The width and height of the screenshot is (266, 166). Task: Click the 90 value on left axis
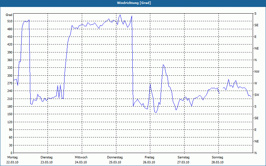coord(11,130)
